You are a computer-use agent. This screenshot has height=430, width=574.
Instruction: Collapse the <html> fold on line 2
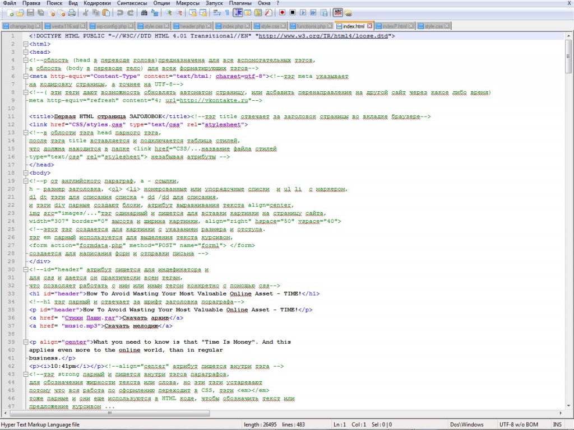point(26,44)
